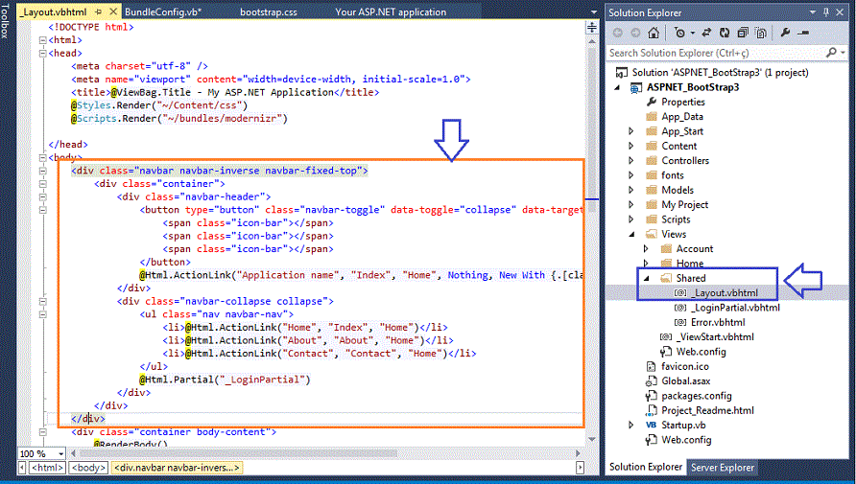Image resolution: width=856 pixels, height=484 pixels.
Task: Select the Models folder
Action: (678, 190)
